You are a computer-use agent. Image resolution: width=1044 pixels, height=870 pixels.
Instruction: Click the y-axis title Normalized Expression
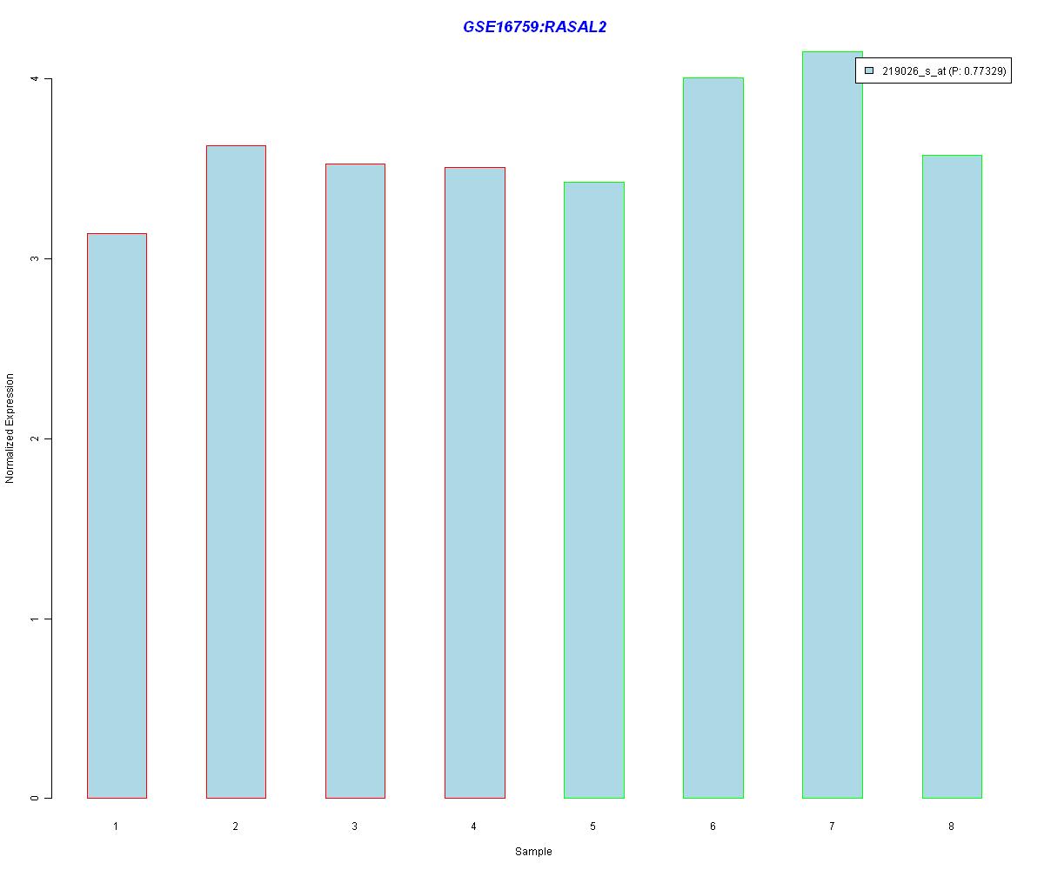coord(10,428)
